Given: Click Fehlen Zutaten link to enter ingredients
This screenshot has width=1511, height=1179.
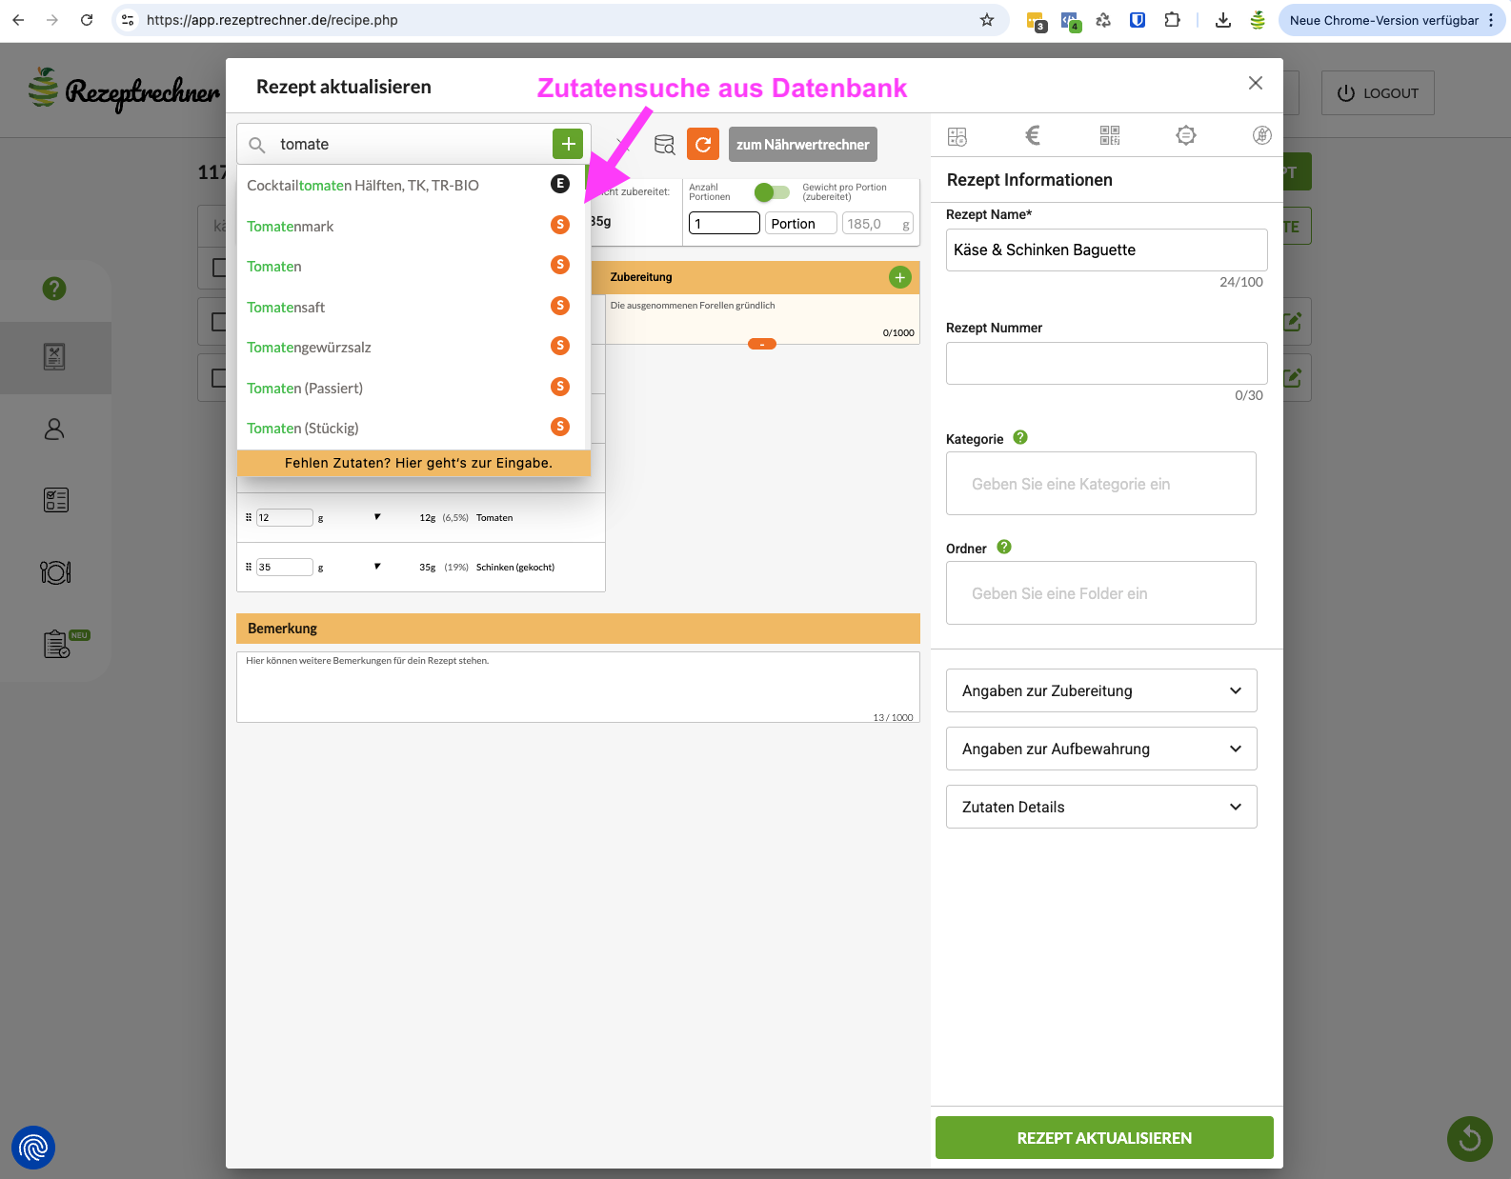Looking at the screenshot, I should point(413,463).
